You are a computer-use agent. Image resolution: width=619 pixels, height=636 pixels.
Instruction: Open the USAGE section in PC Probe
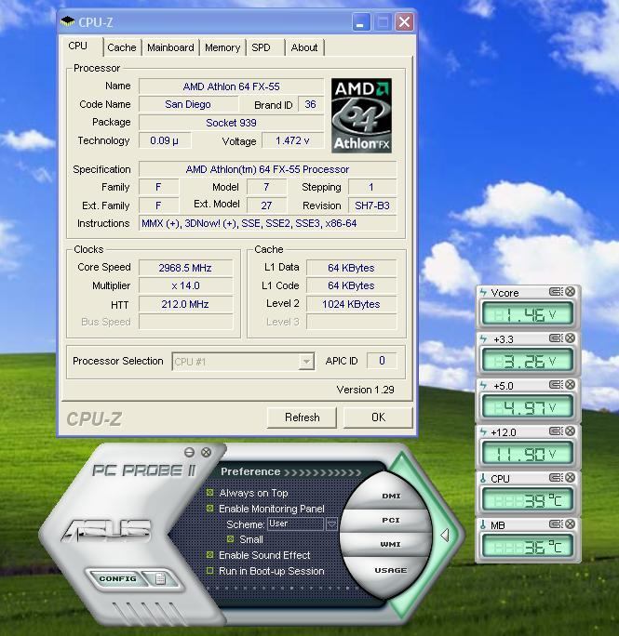point(391,570)
